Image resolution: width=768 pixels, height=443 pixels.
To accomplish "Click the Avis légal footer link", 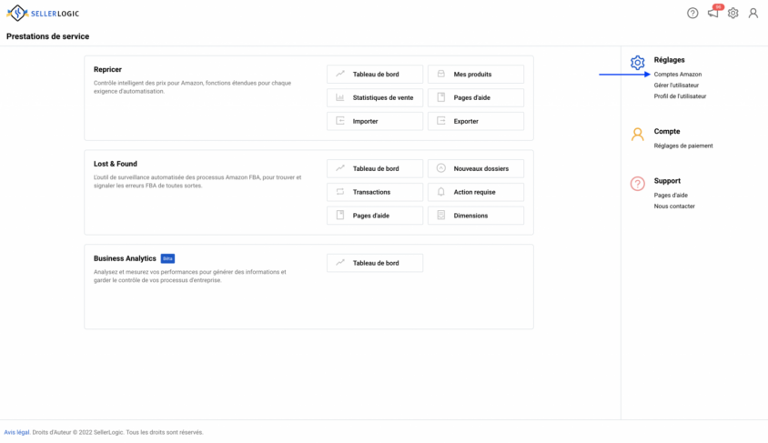I will coord(16,432).
